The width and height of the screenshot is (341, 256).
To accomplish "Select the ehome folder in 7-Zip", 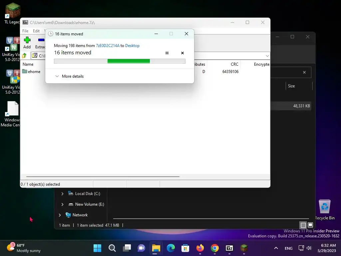I will tap(31, 72).
